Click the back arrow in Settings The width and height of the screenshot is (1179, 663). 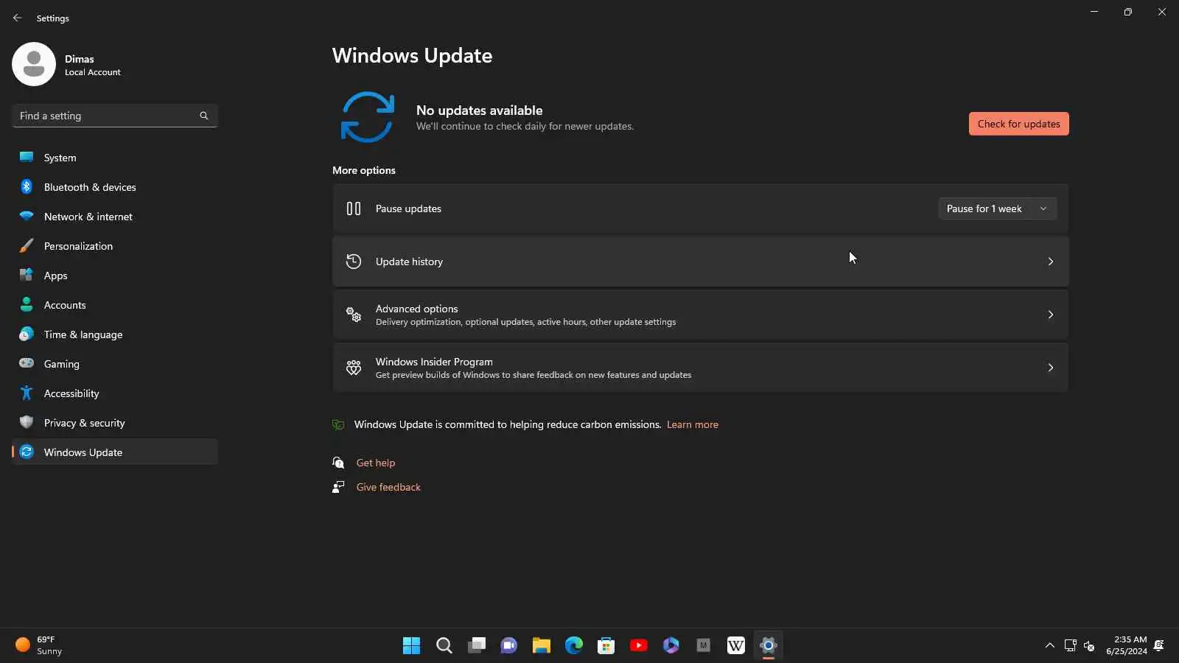18,18
